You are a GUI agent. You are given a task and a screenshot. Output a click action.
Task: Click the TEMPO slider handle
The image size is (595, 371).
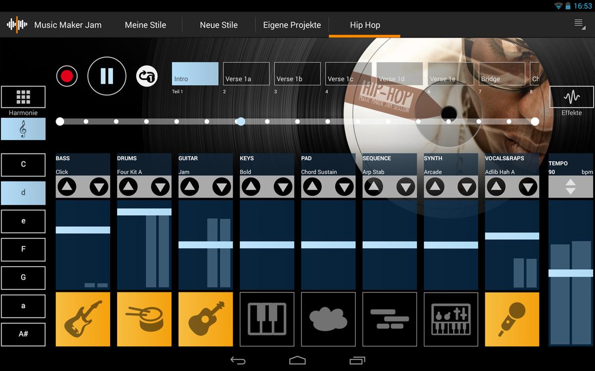click(571, 273)
